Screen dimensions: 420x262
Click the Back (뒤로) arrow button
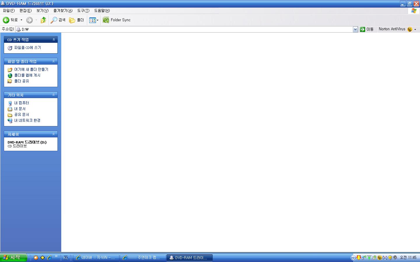coord(6,20)
